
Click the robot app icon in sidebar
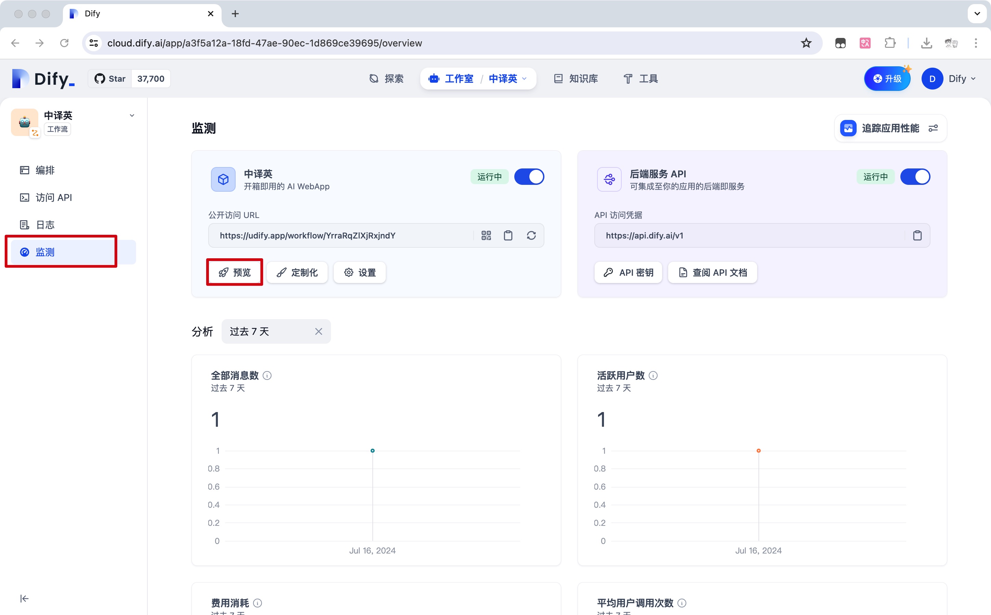[x=25, y=122]
